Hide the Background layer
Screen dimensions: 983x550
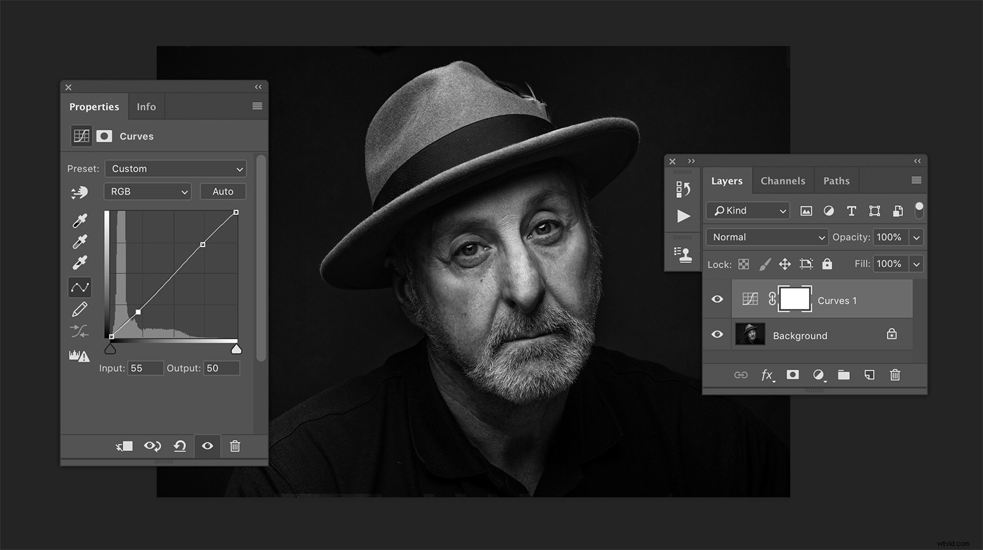click(x=717, y=334)
